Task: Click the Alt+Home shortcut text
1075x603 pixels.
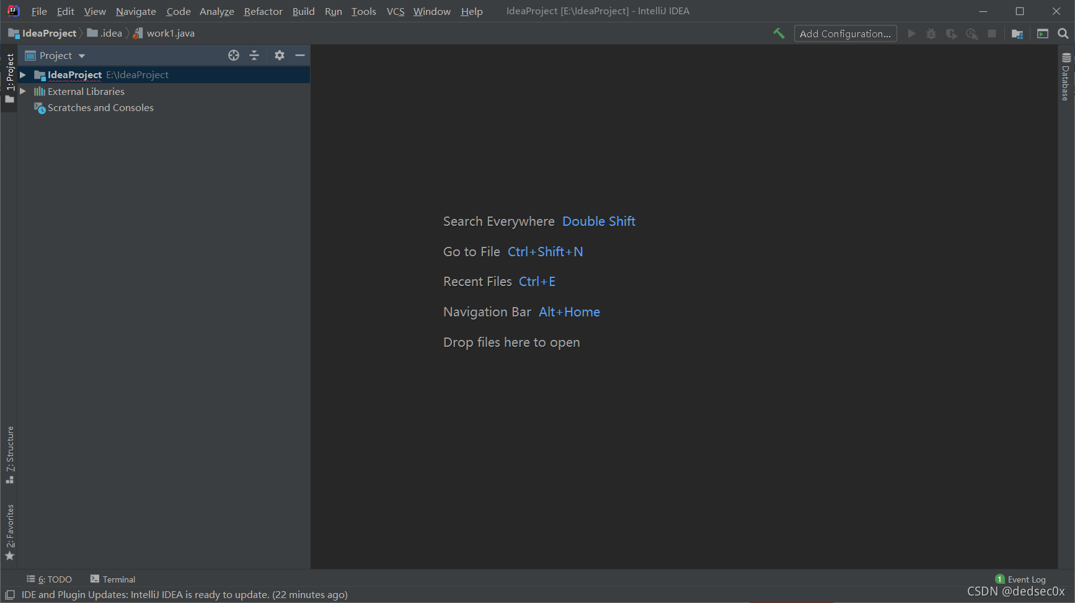Action: coord(569,312)
